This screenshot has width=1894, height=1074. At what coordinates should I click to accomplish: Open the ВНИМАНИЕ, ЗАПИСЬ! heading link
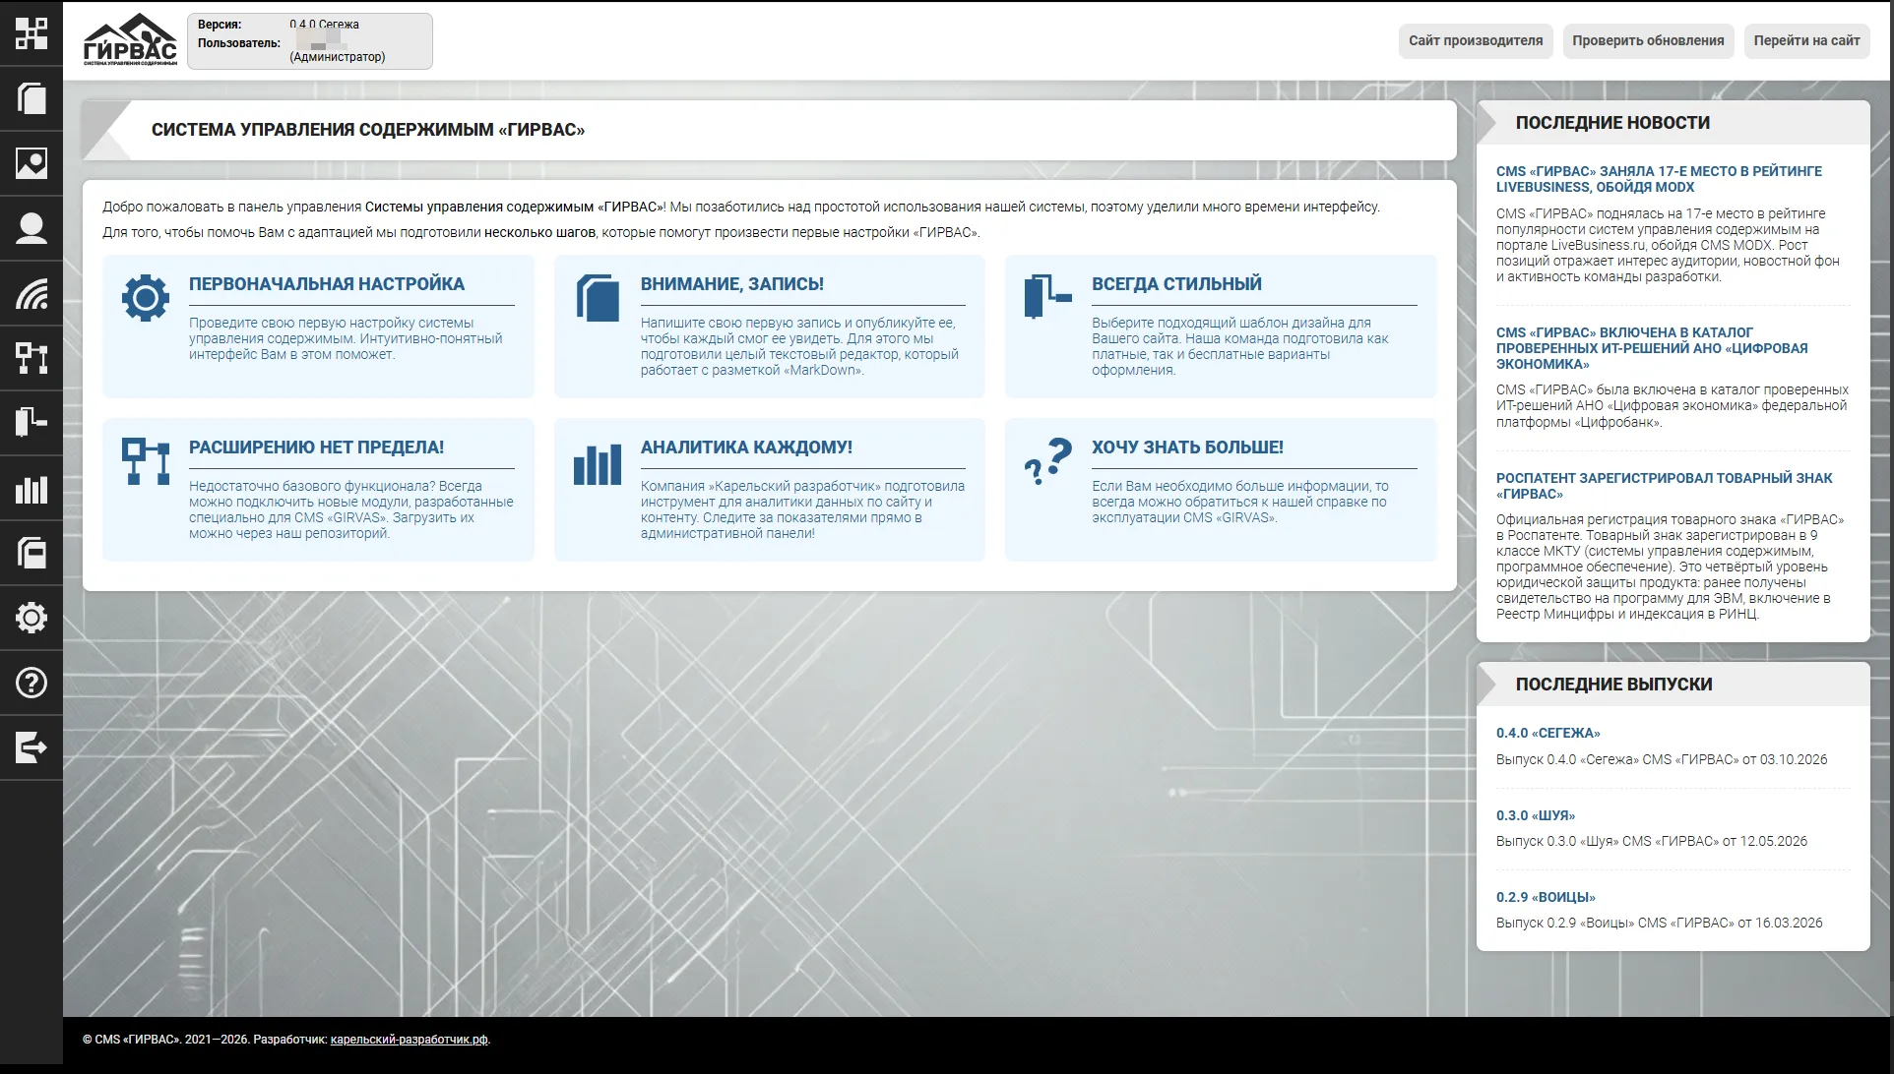click(732, 284)
